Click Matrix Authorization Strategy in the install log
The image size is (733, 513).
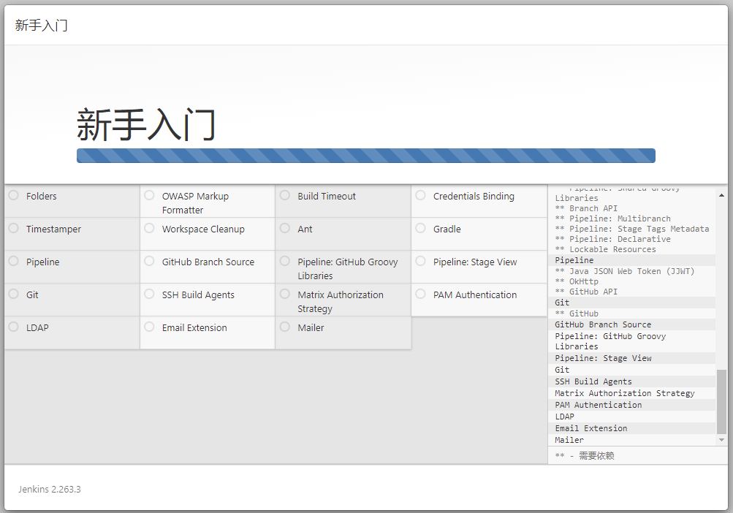pyautogui.click(x=624, y=393)
